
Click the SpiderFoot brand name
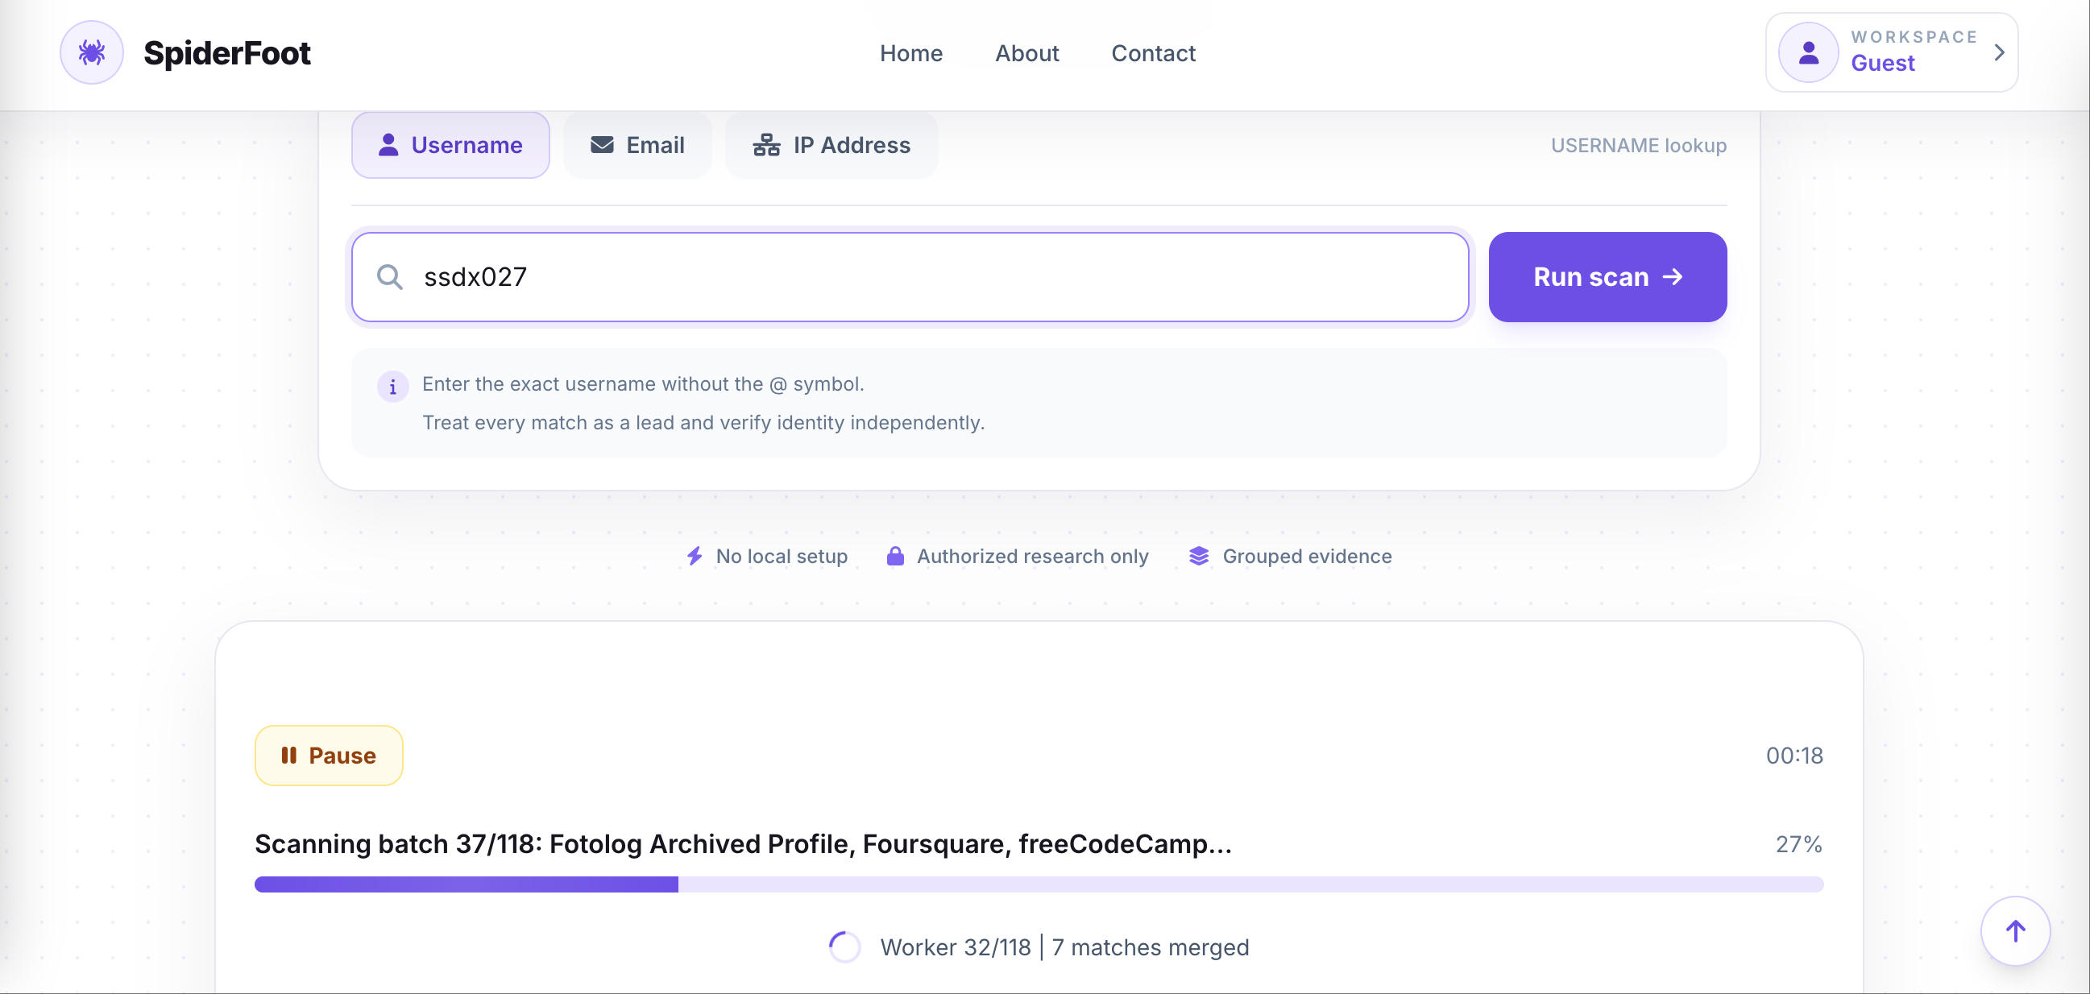227,53
